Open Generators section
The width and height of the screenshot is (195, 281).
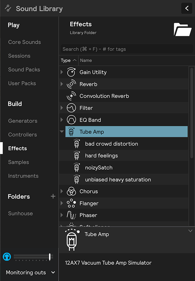coord(23,121)
